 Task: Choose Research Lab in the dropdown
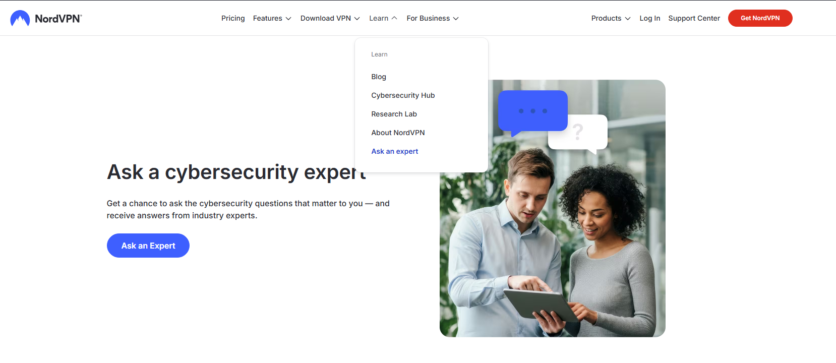click(394, 114)
